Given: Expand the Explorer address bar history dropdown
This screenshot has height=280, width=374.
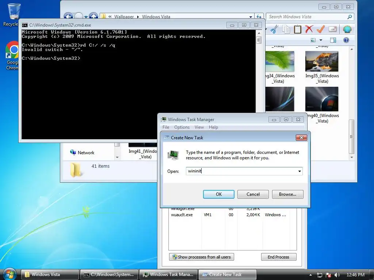Looking at the screenshot, I should [x=251, y=17].
